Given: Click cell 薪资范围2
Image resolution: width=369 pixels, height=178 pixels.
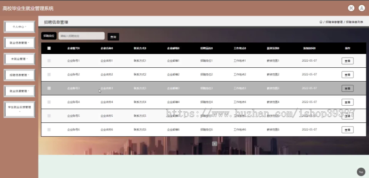Looking at the screenshot, I should [x=273, y=74].
